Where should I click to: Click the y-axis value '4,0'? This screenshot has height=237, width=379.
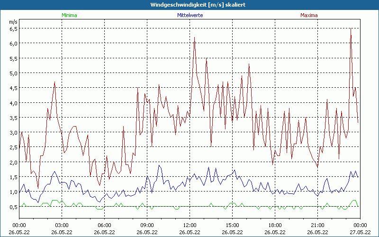click(14, 103)
